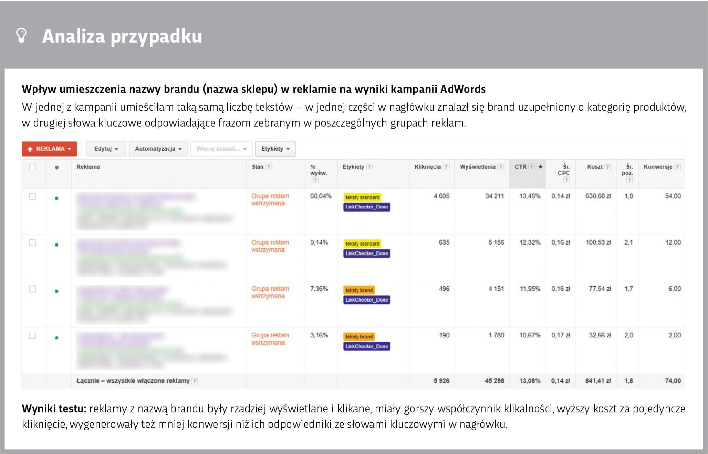
Task: Open the blurred ad text in 7,36% row
Action: point(155,304)
